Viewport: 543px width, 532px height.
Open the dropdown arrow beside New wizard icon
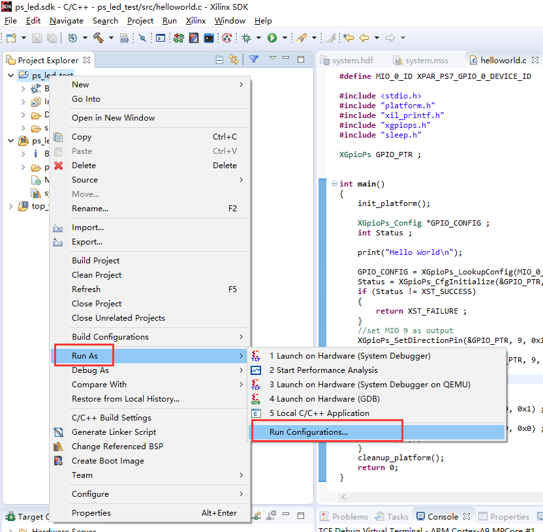coord(23,38)
